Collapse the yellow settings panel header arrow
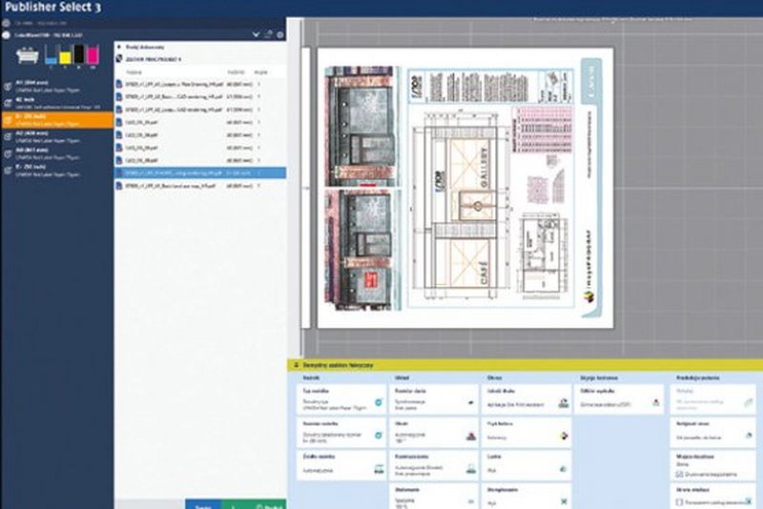763x509 pixels. pos(296,365)
